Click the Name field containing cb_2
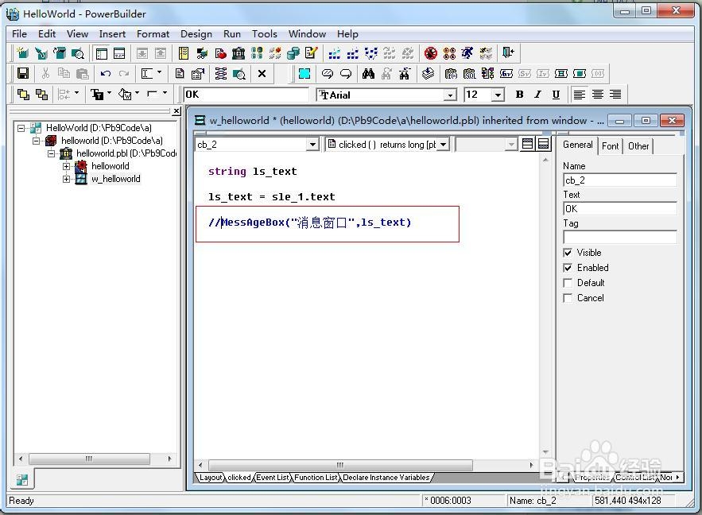Screen dimensions: 702x515 click(619, 180)
